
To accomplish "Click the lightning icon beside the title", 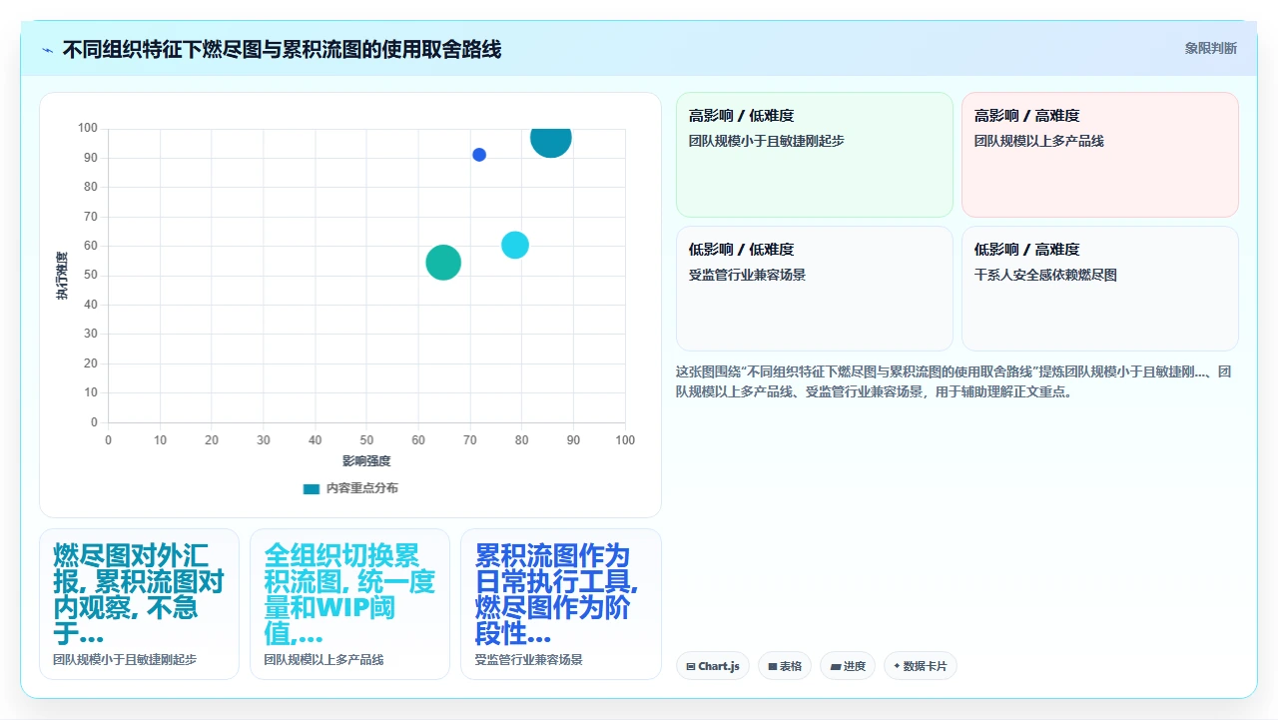I will pyautogui.click(x=48, y=49).
